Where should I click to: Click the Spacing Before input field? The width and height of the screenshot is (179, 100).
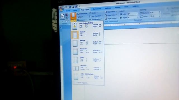(154, 12)
